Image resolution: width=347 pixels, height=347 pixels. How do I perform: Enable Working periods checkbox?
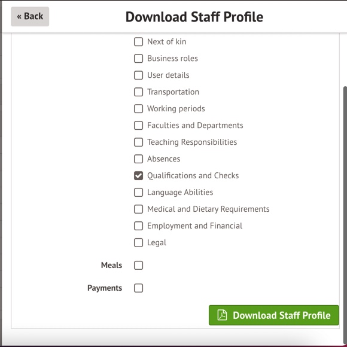click(x=139, y=109)
